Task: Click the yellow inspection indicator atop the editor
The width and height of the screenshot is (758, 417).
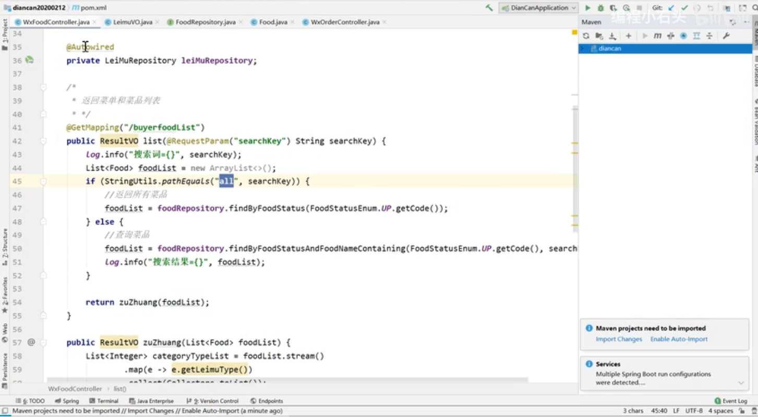Action: 574,32
